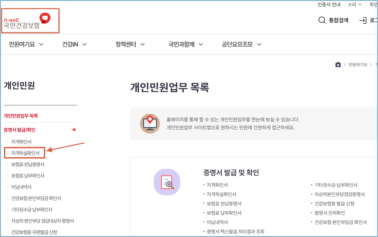378x237 pixels.
Task: Select 자격득실확인서 in the sidebar
Action: pyautogui.click(x=25, y=153)
